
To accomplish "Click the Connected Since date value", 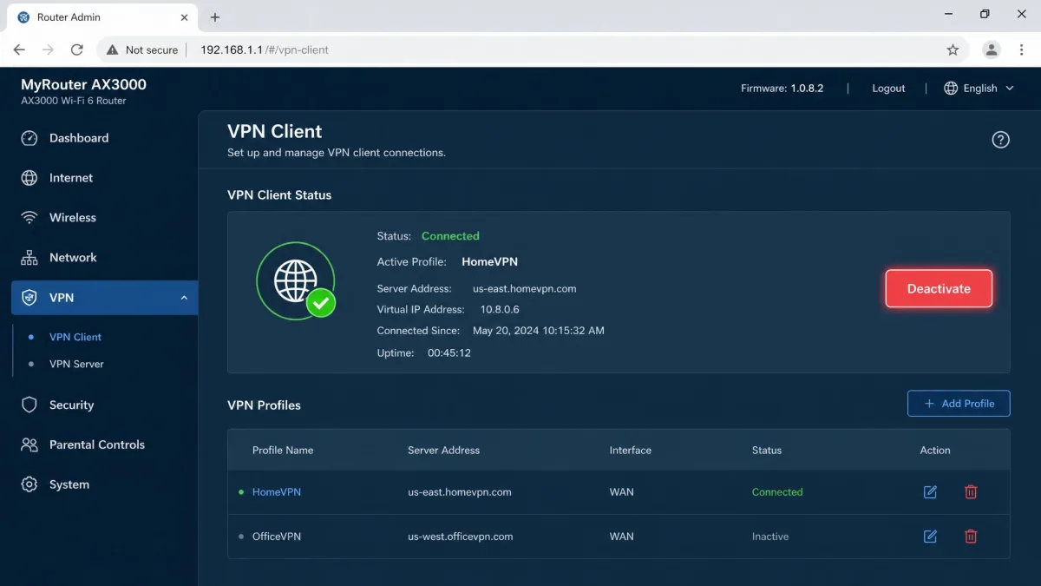I will tap(539, 331).
